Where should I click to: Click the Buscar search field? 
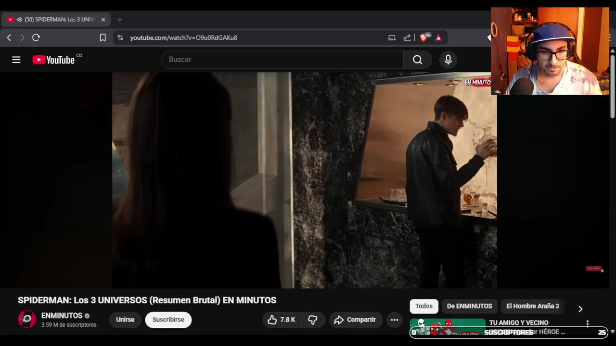coord(282,60)
